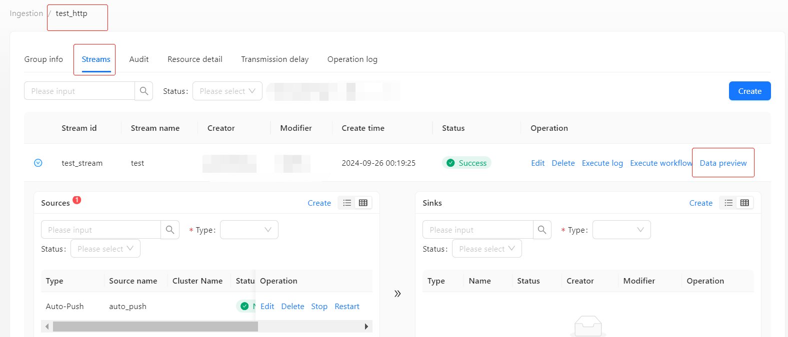
Task: Click the Sources search magnifier icon
Action: click(x=170, y=230)
